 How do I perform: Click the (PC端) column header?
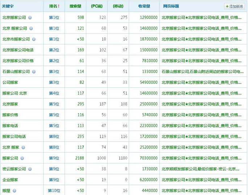(x=97, y=6)
